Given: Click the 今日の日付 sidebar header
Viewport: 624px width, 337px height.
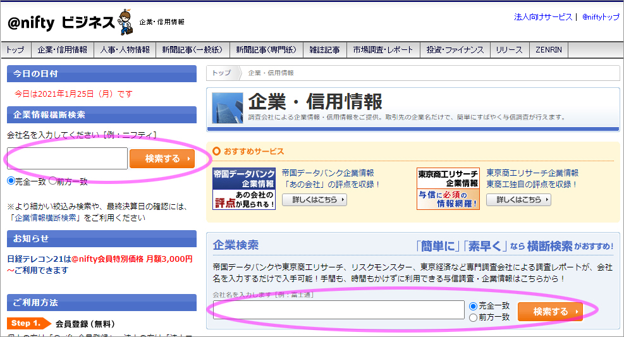Looking at the screenshot, I should [x=102, y=73].
